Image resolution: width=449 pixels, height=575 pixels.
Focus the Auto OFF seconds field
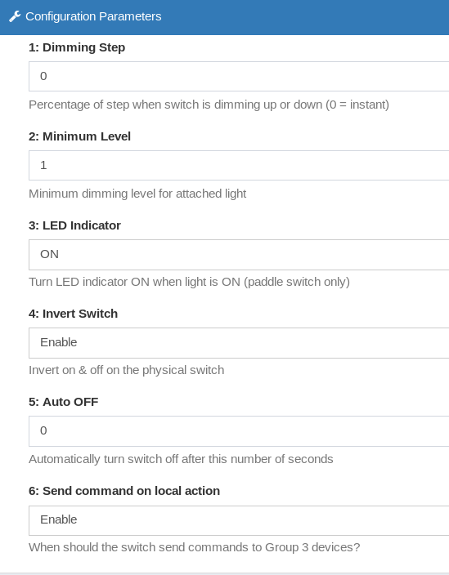pyautogui.click(x=239, y=431)
